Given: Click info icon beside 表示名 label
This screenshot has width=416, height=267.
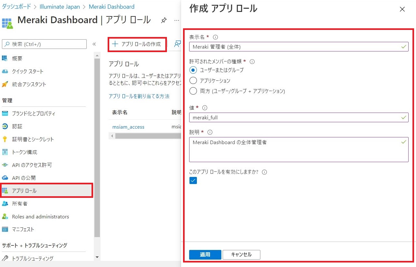Looking at the screenshot, I should pos(216,37).
